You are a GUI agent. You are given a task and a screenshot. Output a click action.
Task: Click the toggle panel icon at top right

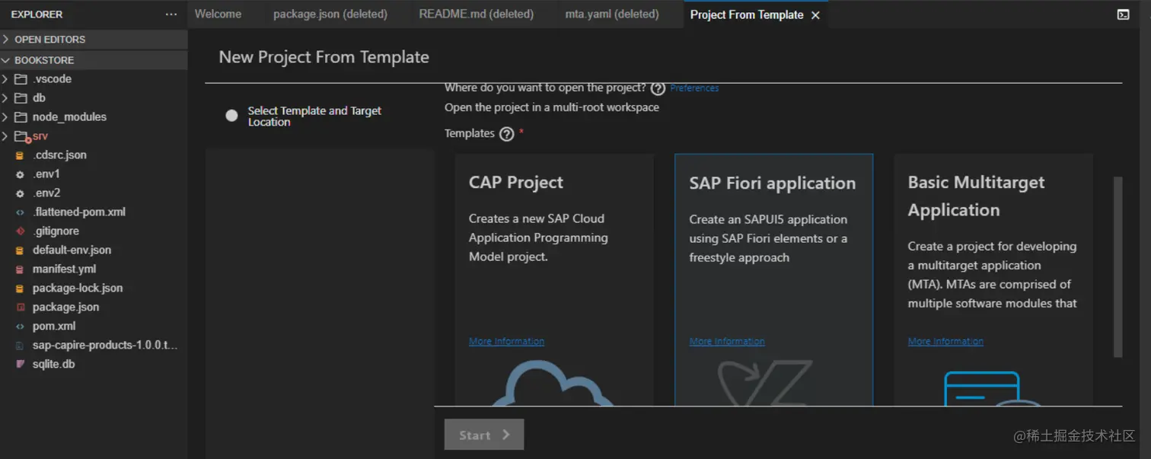1123,14
